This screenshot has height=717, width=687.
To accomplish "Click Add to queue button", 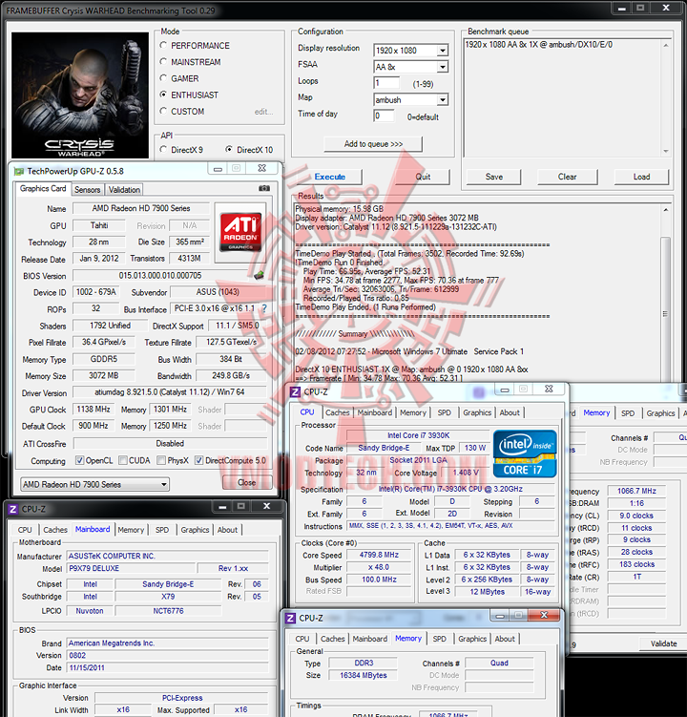I will 373,144.
